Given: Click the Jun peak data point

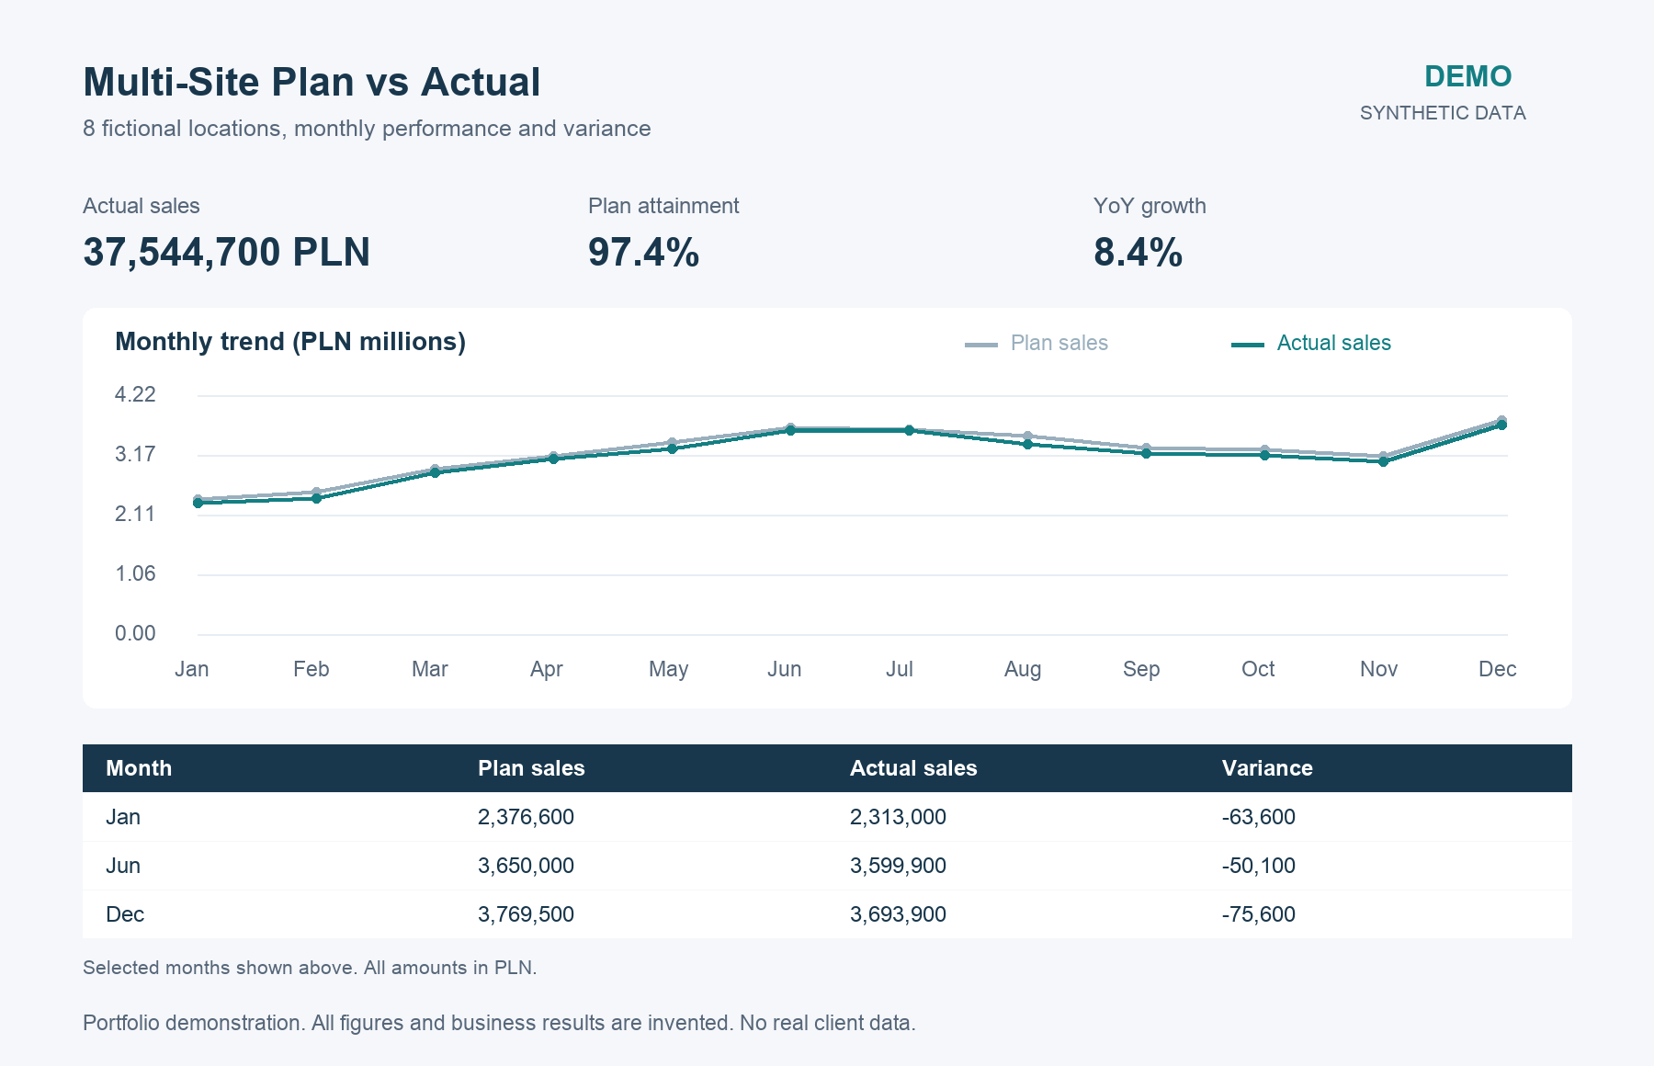Looking at the screenshot, I should point(790,430).
